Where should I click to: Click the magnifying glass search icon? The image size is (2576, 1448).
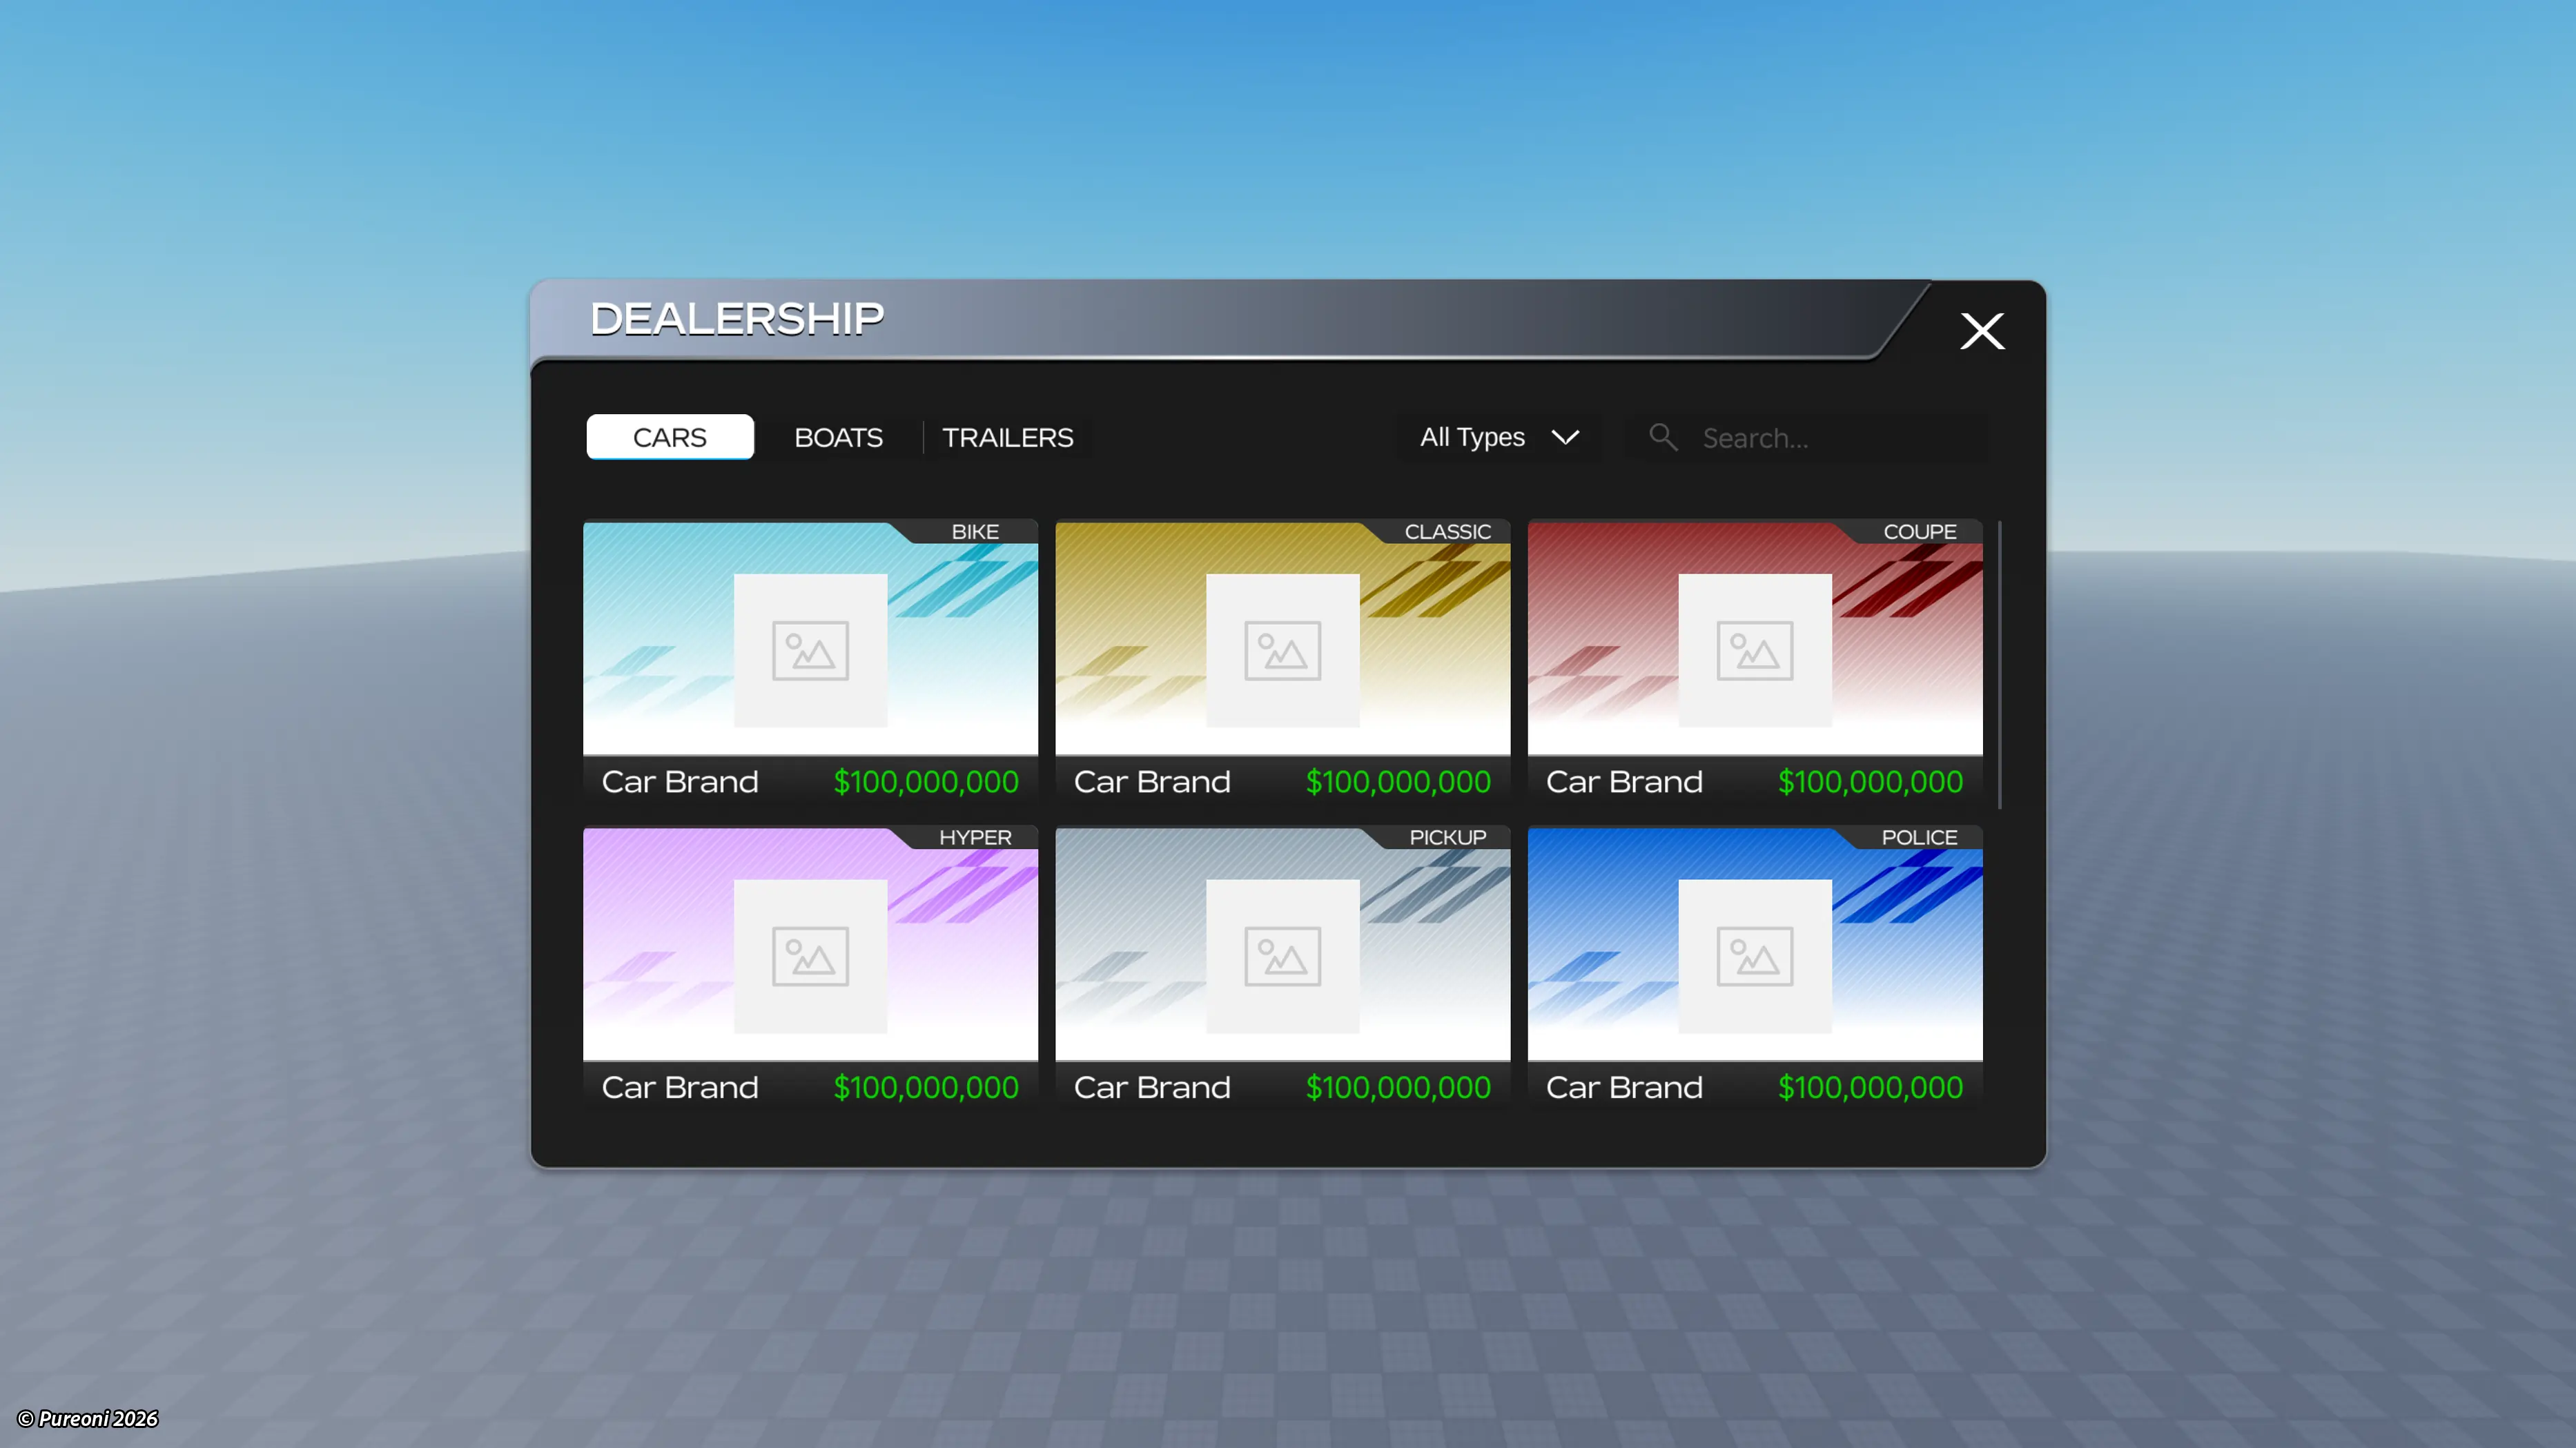(1663, 437)
